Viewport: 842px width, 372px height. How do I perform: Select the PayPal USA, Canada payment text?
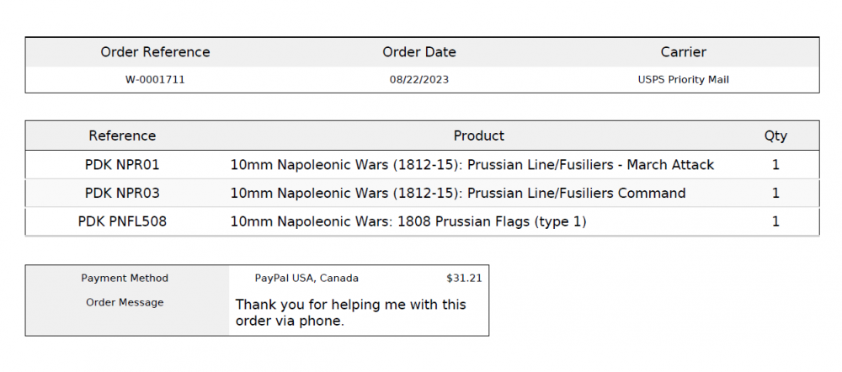306,279
